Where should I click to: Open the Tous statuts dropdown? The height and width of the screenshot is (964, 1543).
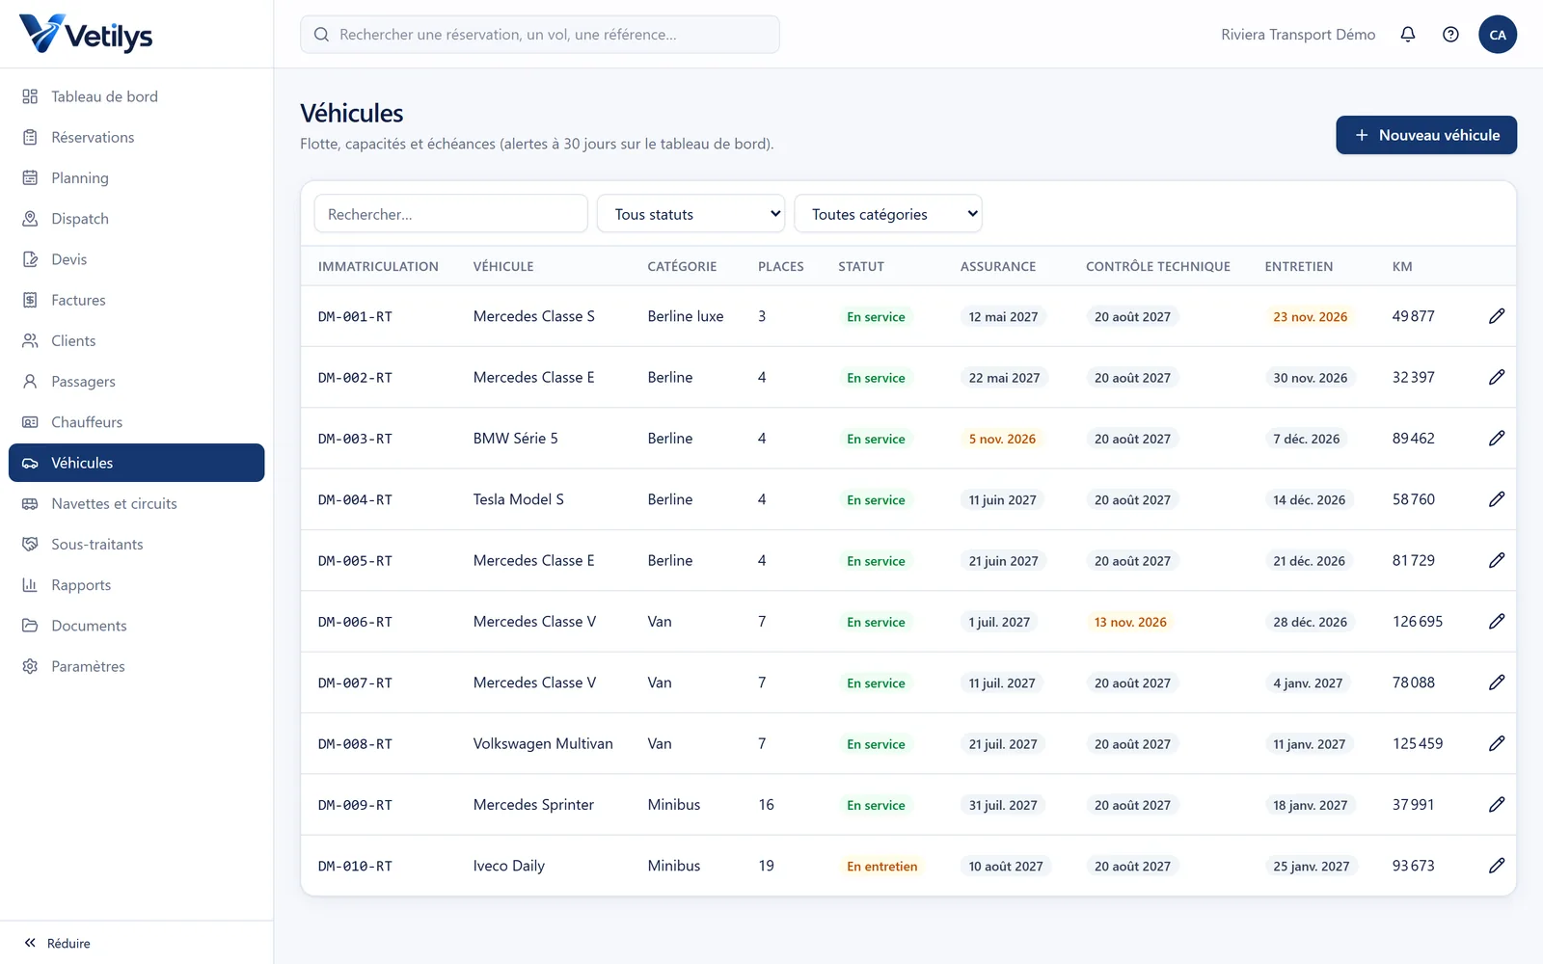(x=690, y=214)
